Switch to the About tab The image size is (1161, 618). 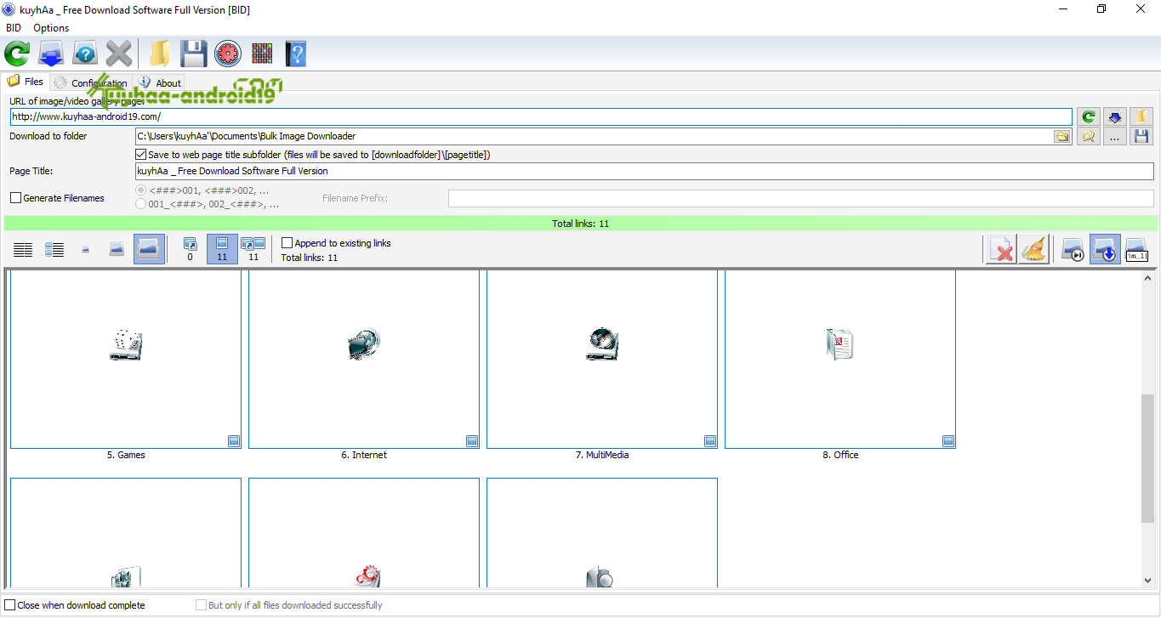[x=160, y=82]
